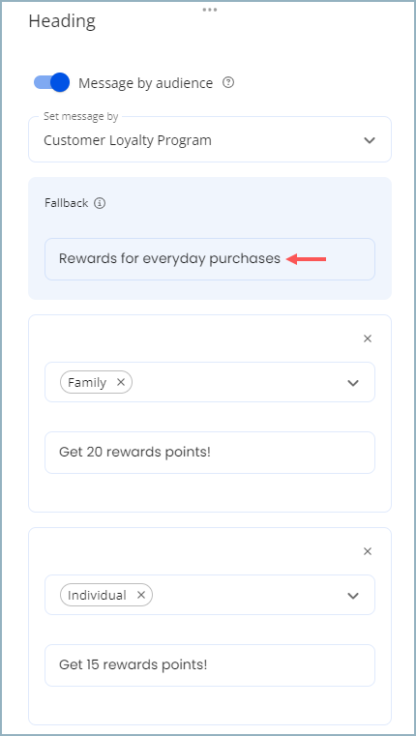The height and width of the screenshot is (736, 416).
Task: Click the Fallback message field with Rewards text
Action: 210,259
